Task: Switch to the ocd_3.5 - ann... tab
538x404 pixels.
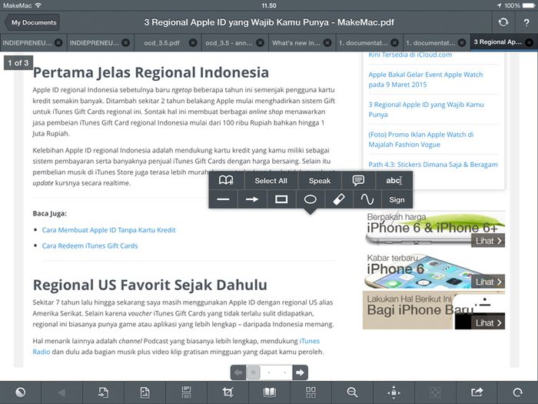Action: point(229,43)
